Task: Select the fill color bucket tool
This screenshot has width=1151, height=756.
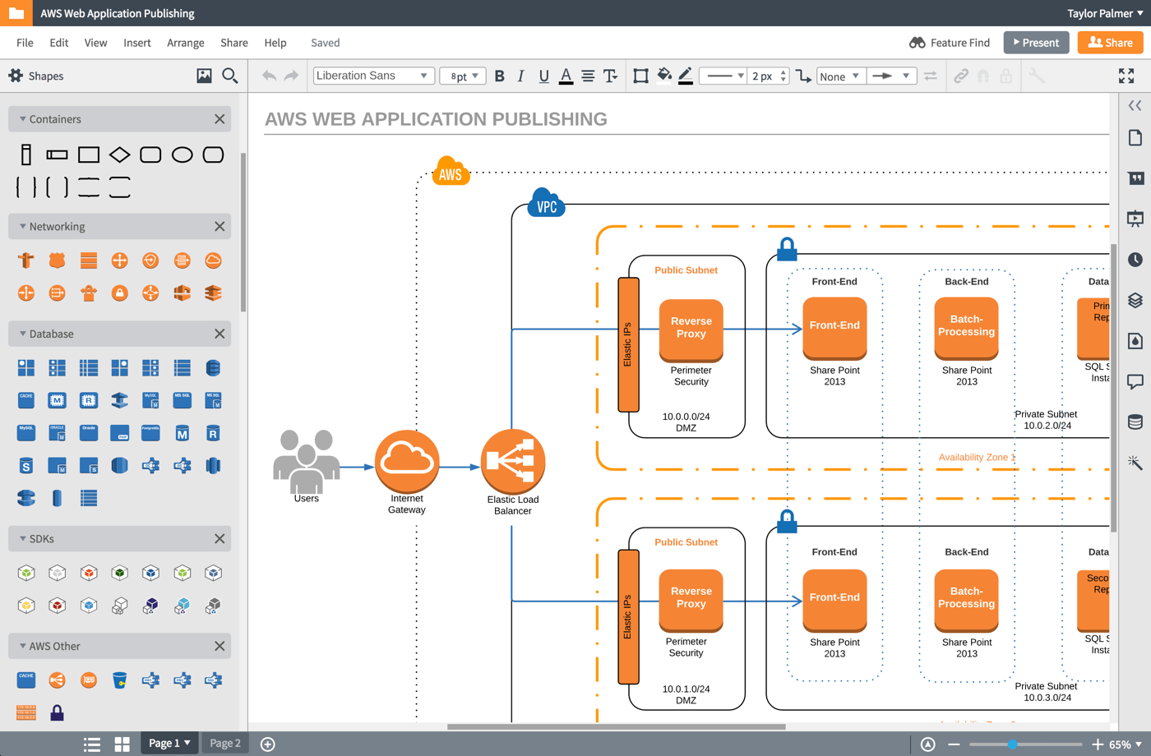Action: 663,76
